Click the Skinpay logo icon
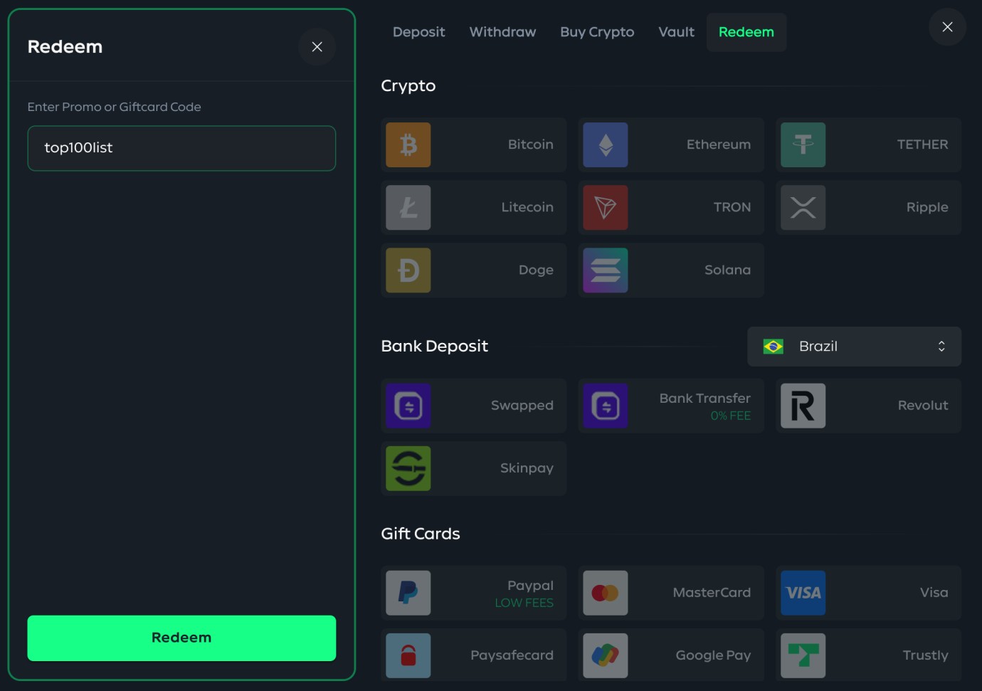982x691 pixels. (408, 468)
